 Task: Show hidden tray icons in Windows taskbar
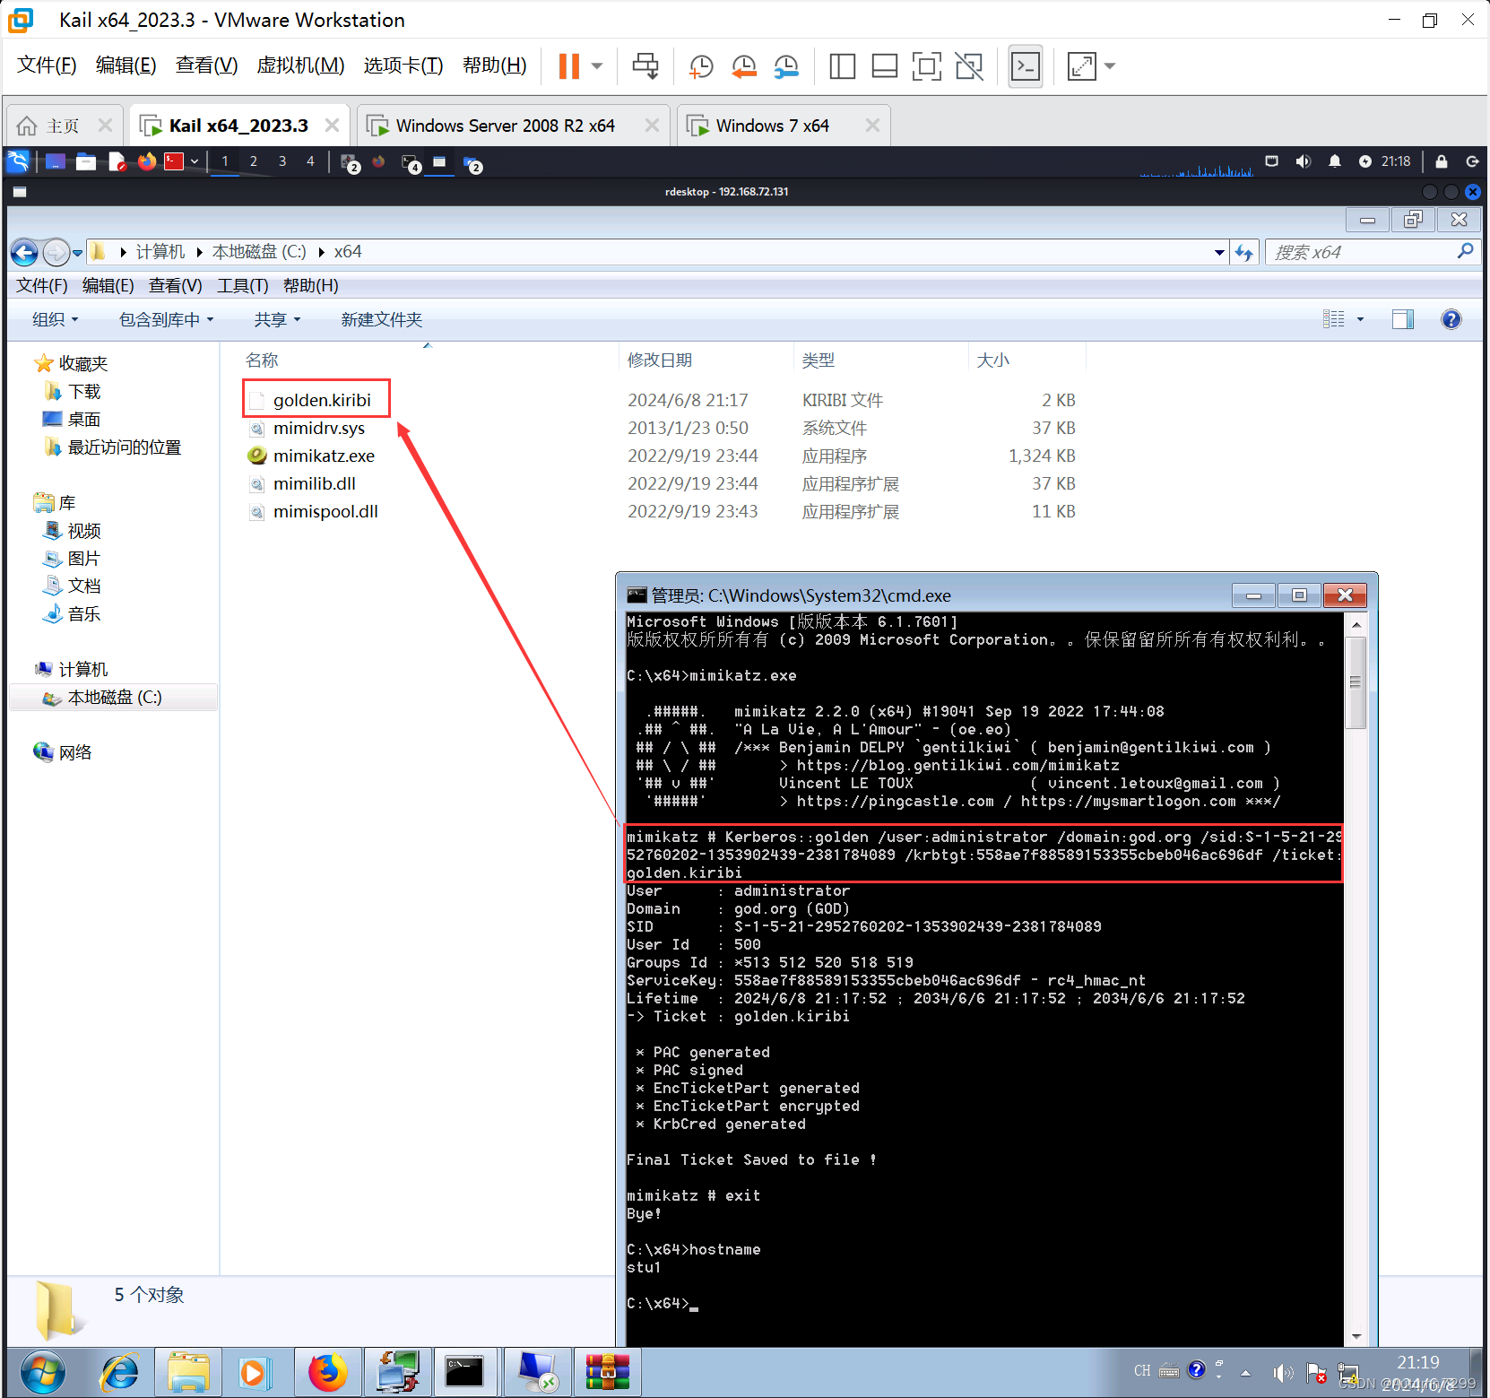point(1245,1373)
